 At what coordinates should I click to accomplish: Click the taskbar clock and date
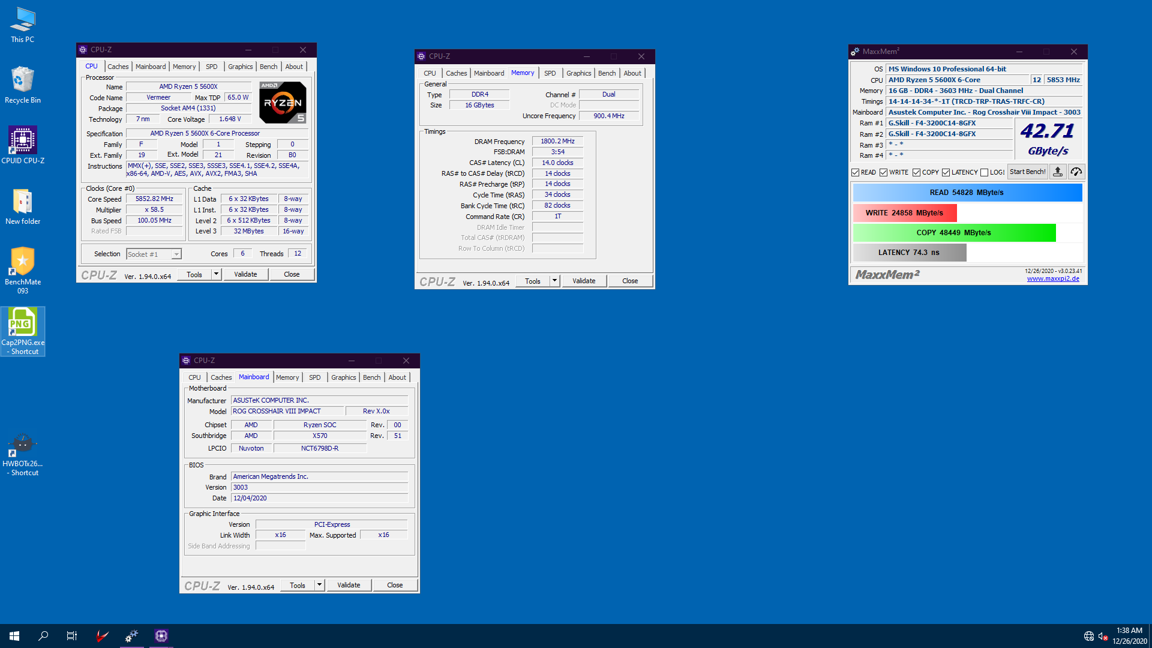1129,636
